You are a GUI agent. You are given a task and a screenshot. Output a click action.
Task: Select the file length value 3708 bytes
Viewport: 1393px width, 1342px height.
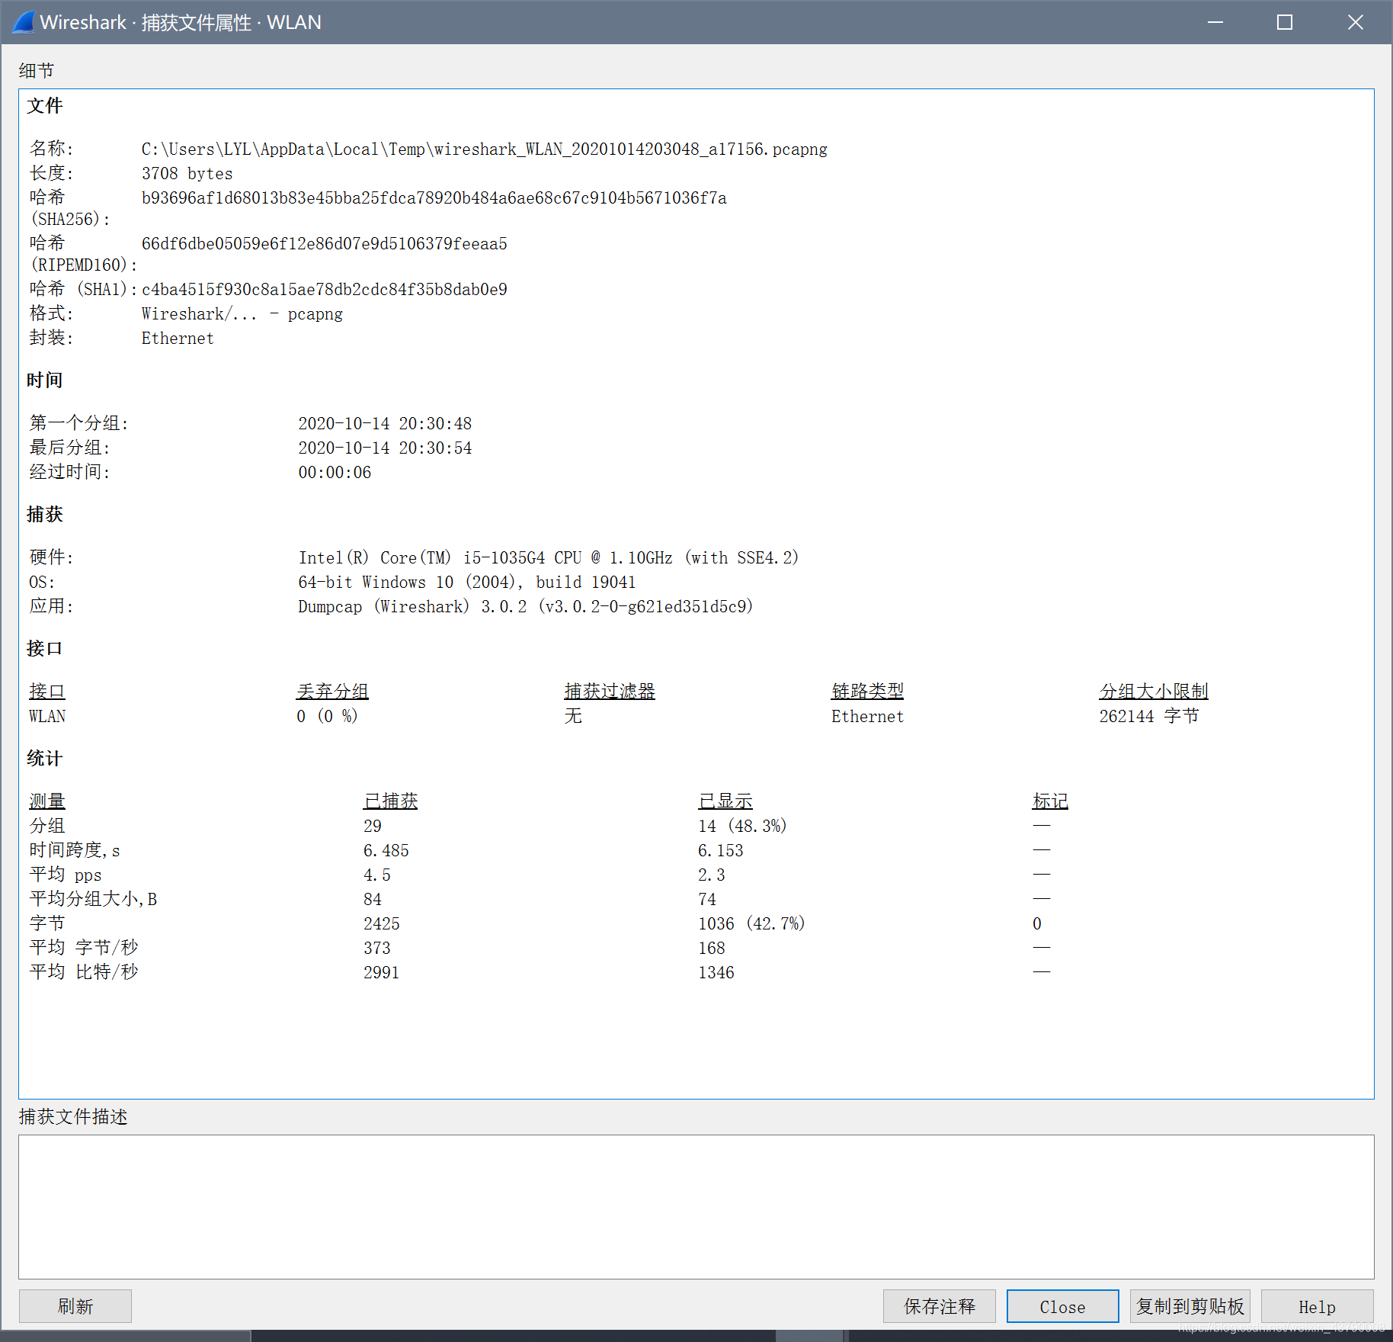[x=187, y=173]
